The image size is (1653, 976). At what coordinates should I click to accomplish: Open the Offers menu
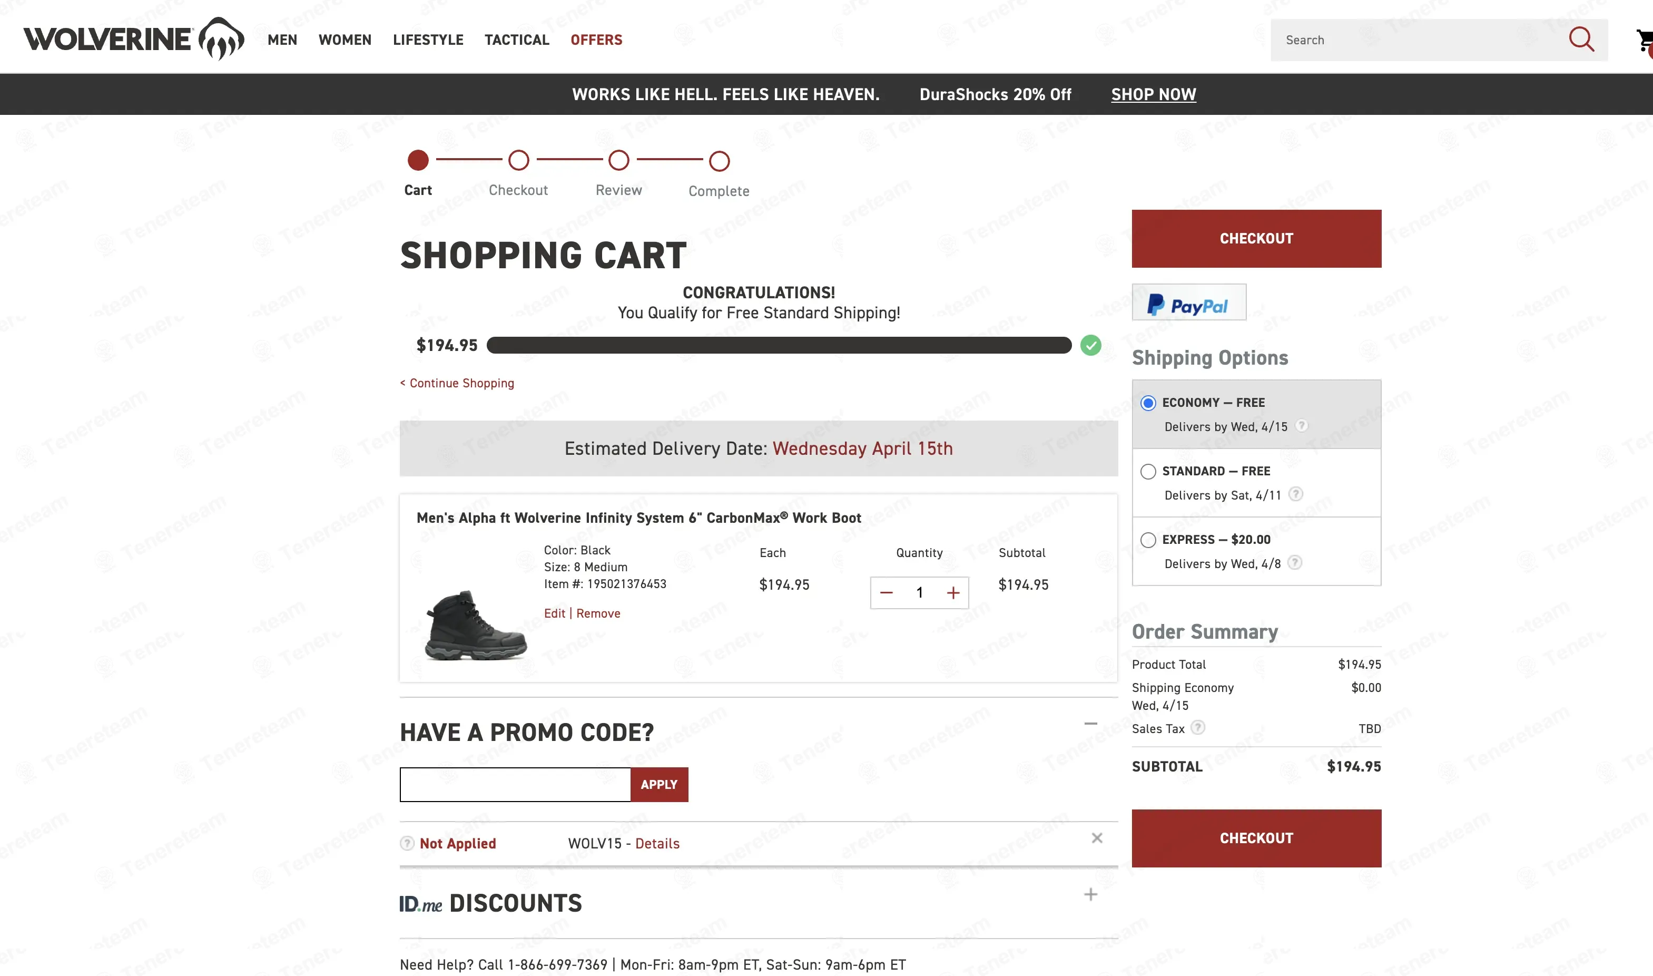tap(596, 40)
